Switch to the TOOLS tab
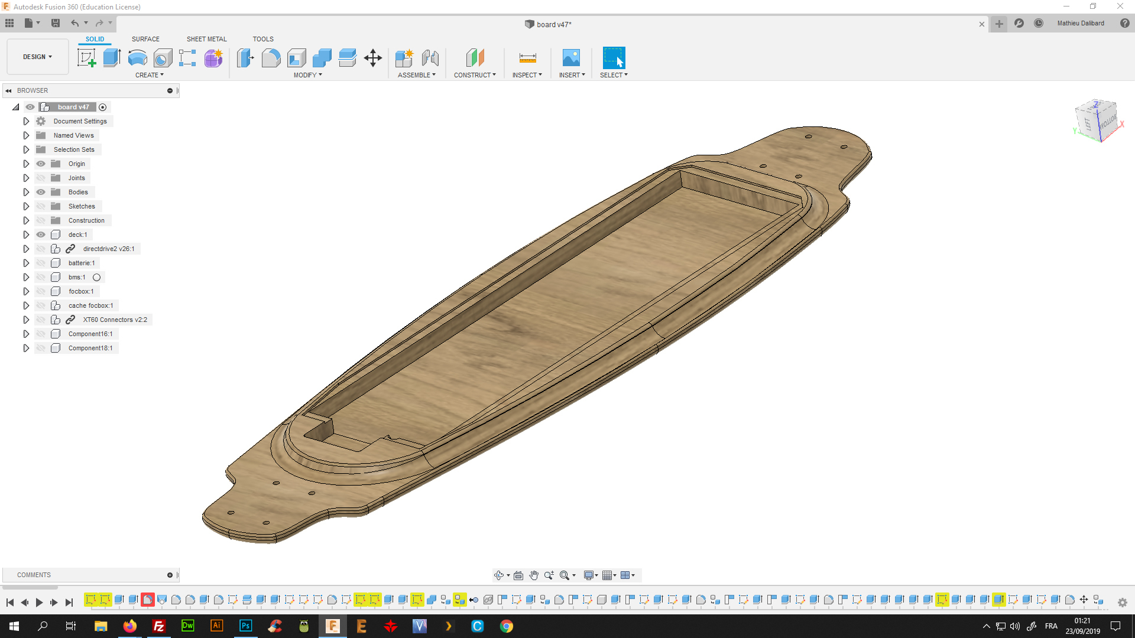 click(x=263, y=39)
